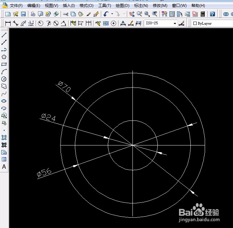The image size is (233, 228).
Task: Click the Angular dimension tool
Action: click(x=64, y=23)
